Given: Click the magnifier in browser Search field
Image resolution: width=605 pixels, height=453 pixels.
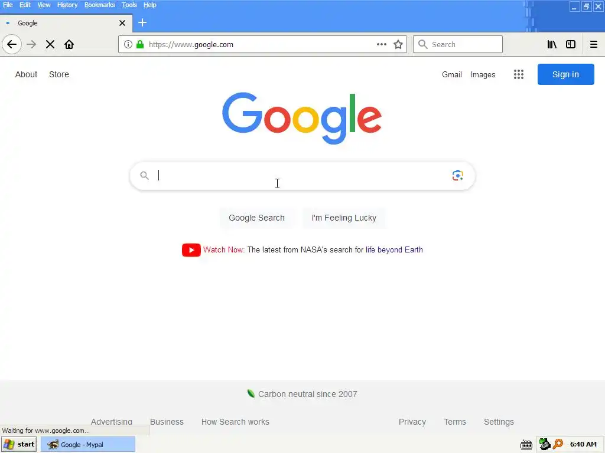Looking at the screenshot, I should 423,44.
